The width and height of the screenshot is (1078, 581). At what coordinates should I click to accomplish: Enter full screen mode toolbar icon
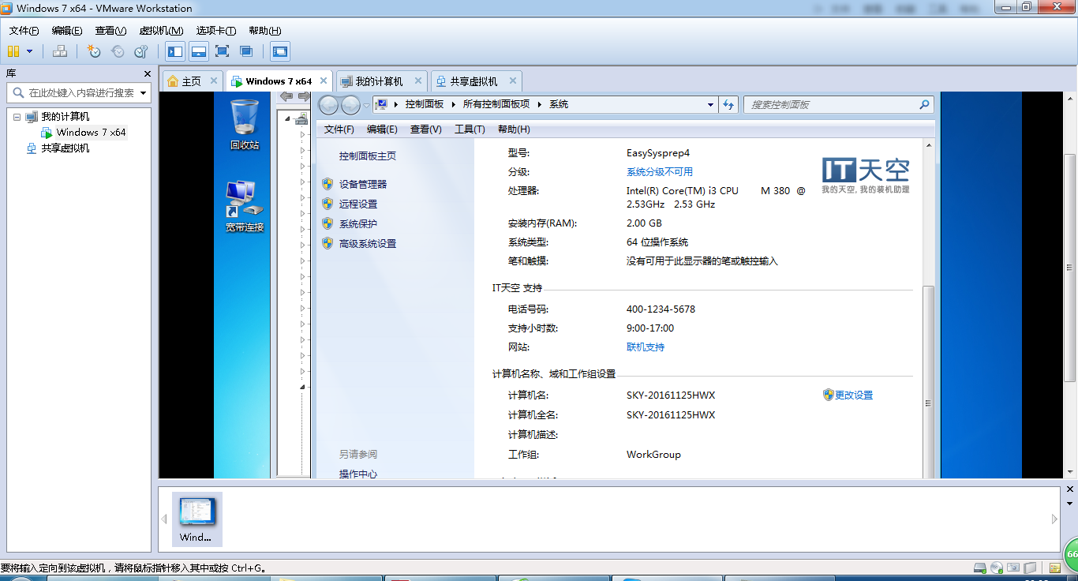coord(223,51)
